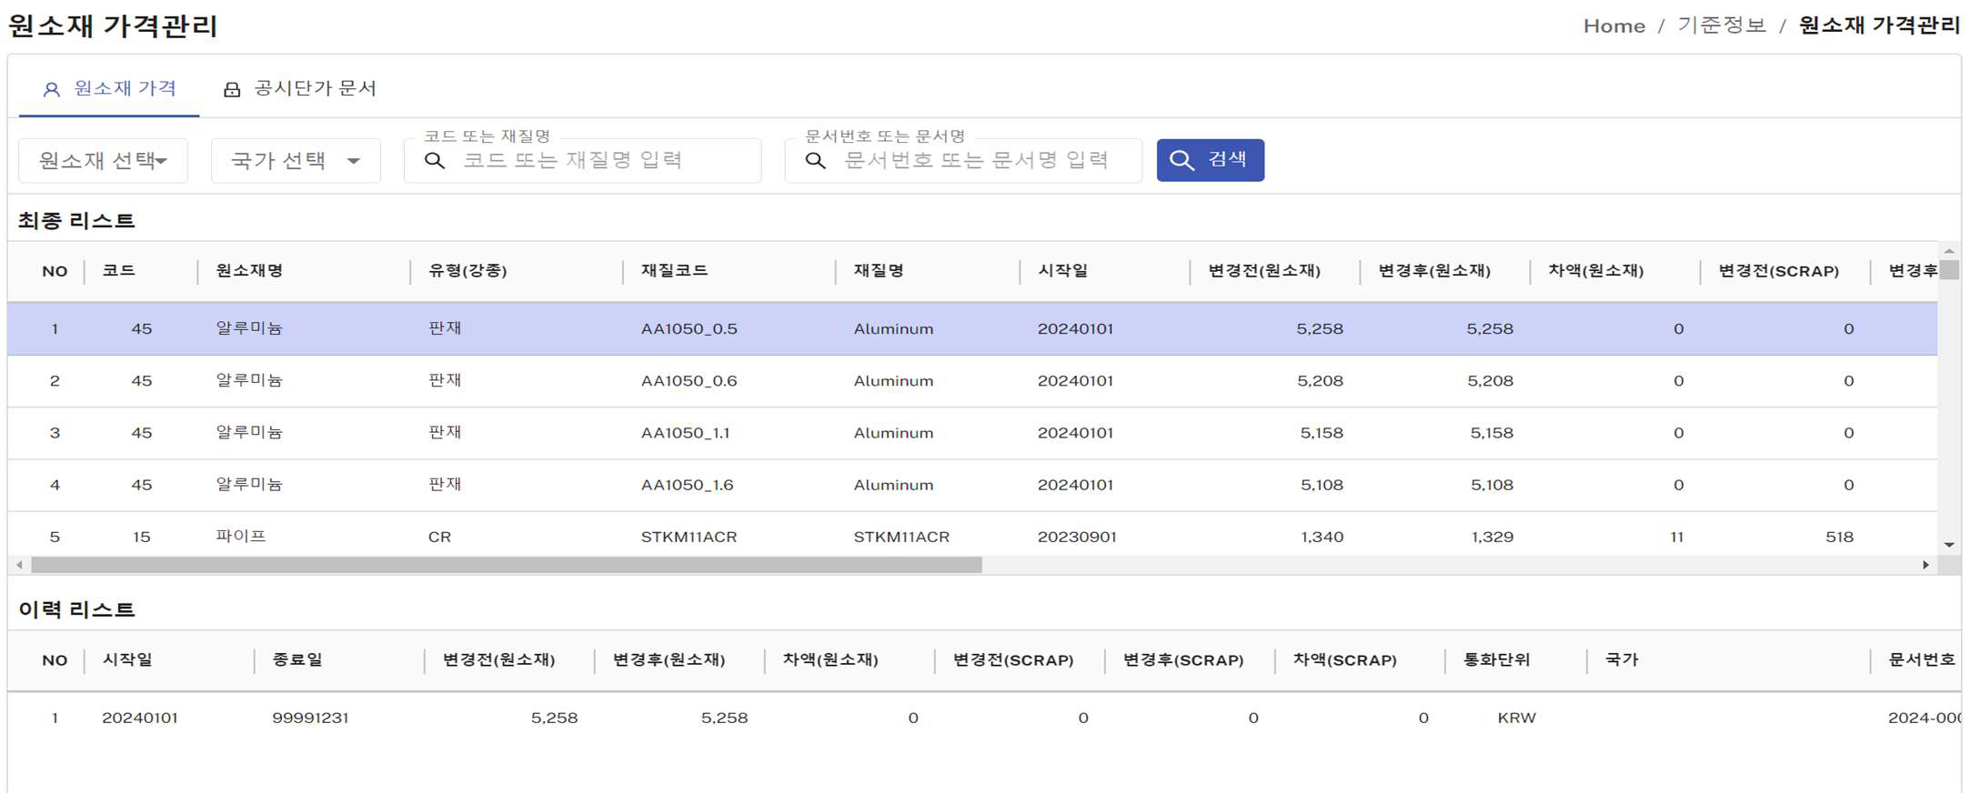
Task: Select the row with AA1050_0.5
Action: click(972, 329)
